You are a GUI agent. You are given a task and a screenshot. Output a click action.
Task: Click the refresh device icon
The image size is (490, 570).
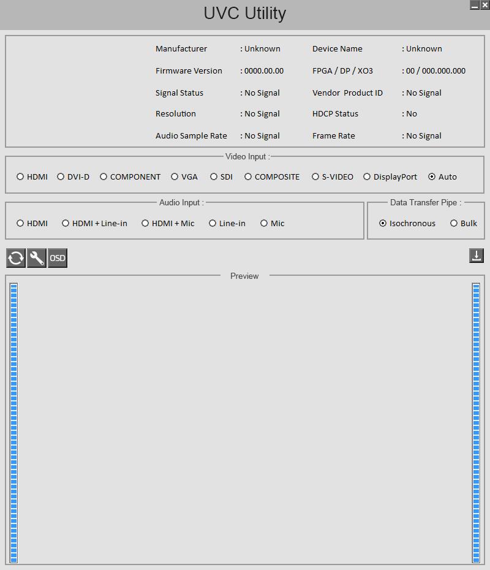(16, 258)
